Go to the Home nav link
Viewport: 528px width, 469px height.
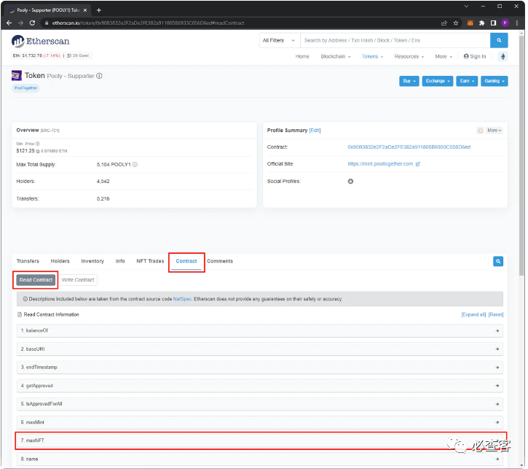tap(302, 56)
